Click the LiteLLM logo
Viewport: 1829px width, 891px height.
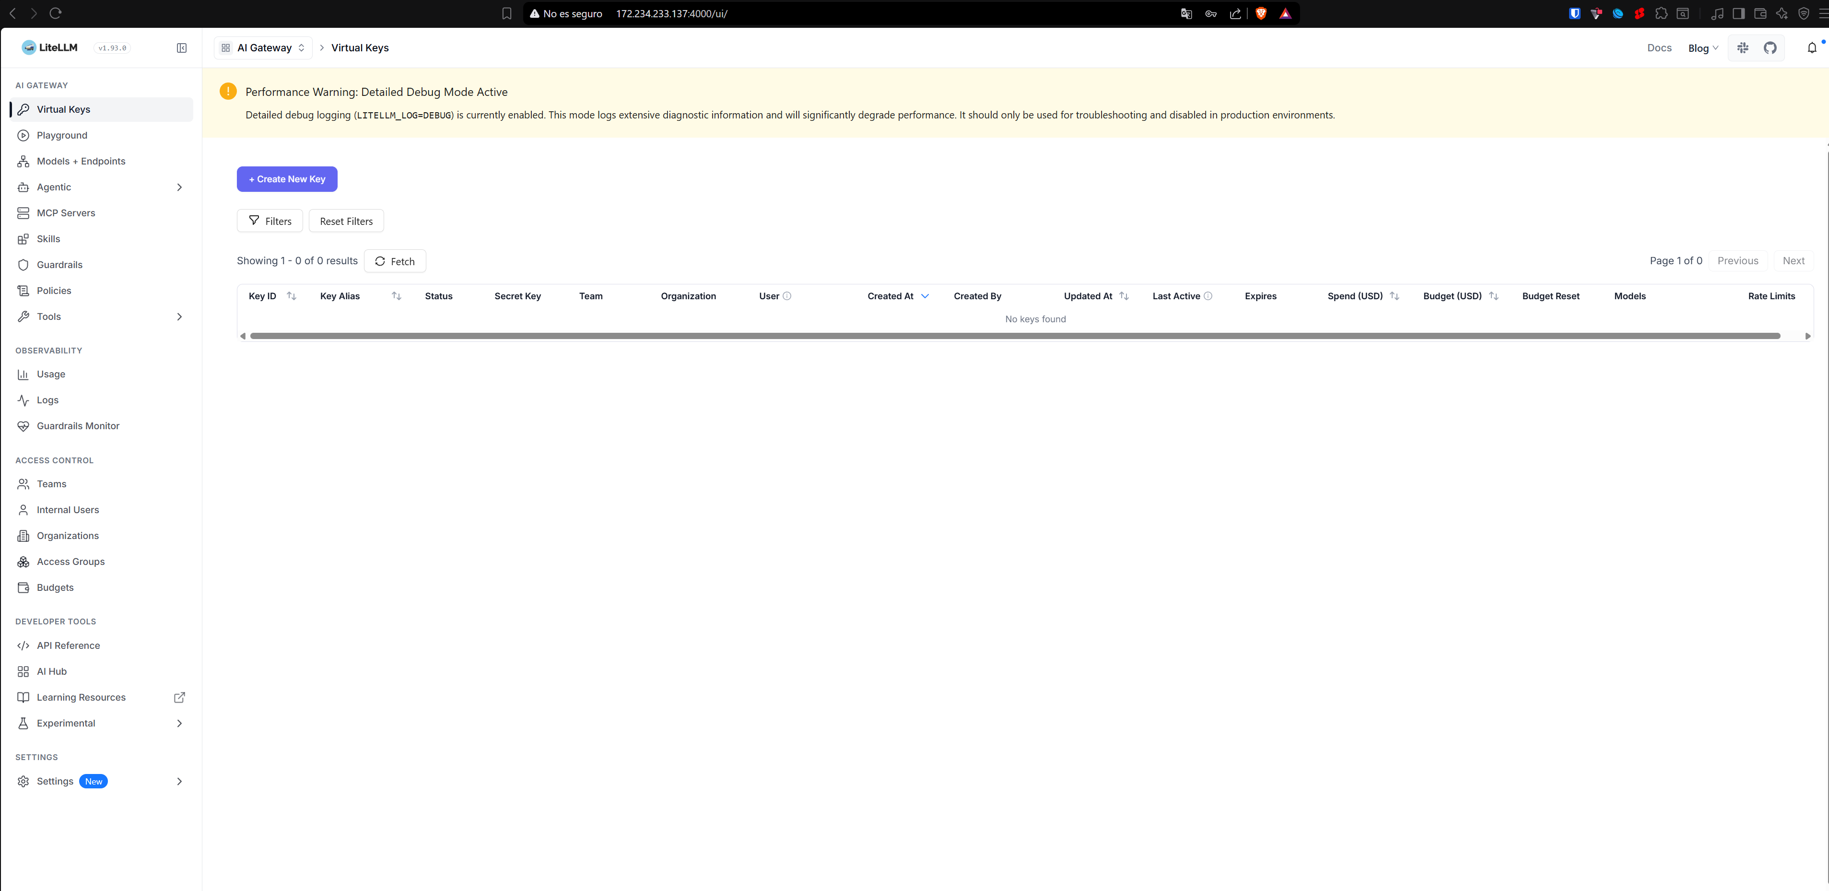(50, 47)
